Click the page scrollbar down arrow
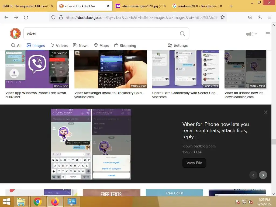The height and width of the screenshot is (207, 276). pyautogui.click(x=274, y=194)
